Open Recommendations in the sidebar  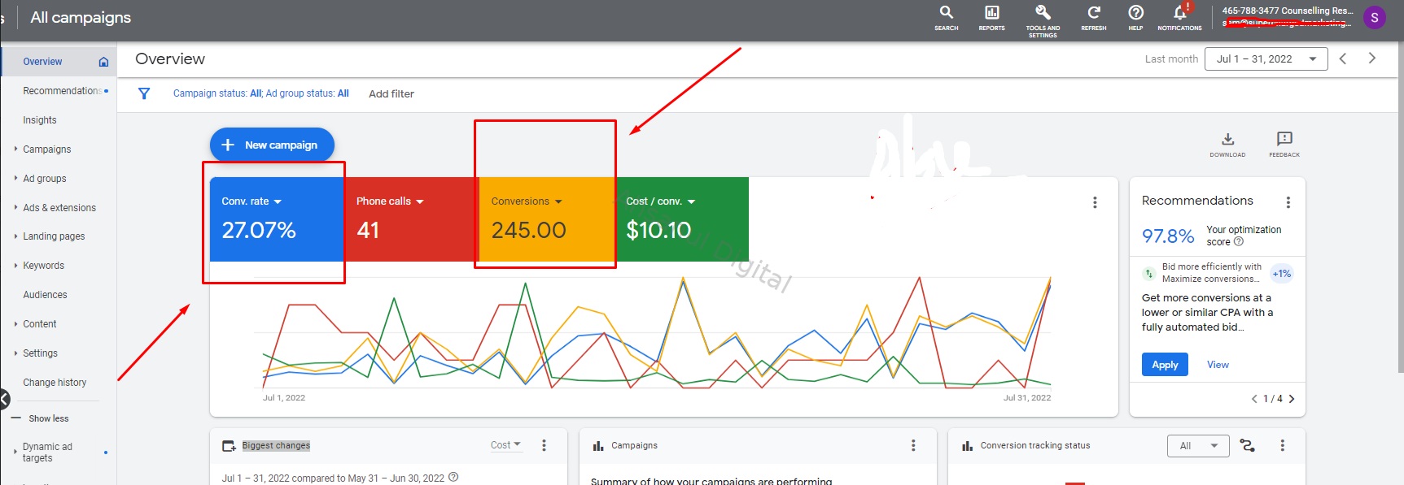pos(62,91)
